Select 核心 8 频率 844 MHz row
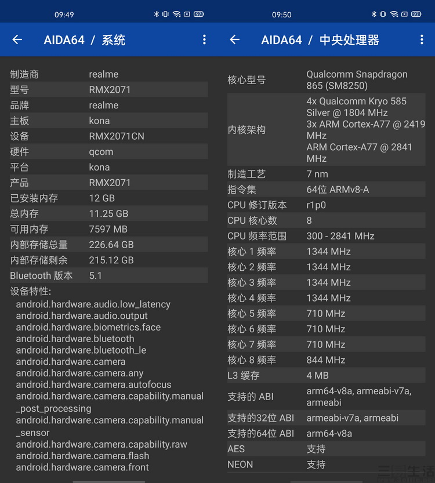This screenshot has width=435, height=483. tap(326, 359)
